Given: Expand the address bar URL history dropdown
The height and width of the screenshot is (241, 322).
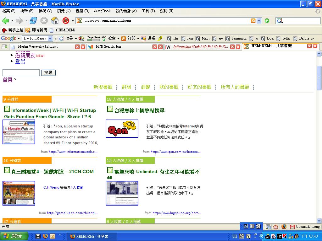Looking at the screenshot, I should coord(259,21).
